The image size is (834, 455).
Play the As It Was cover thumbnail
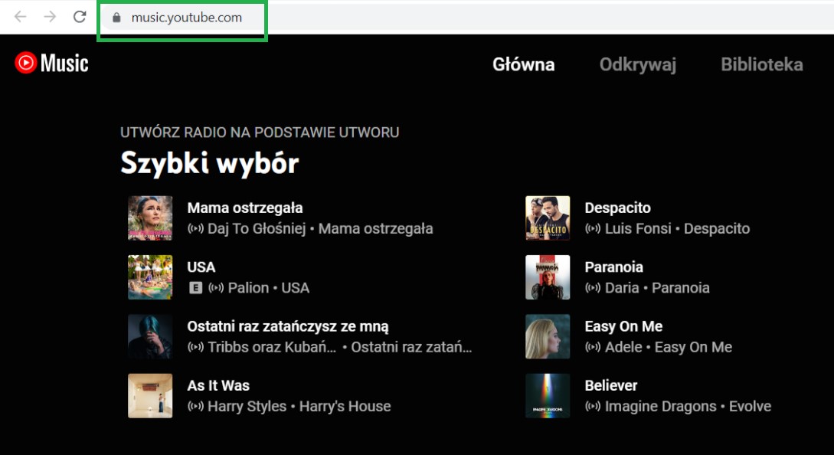(150, 395)
